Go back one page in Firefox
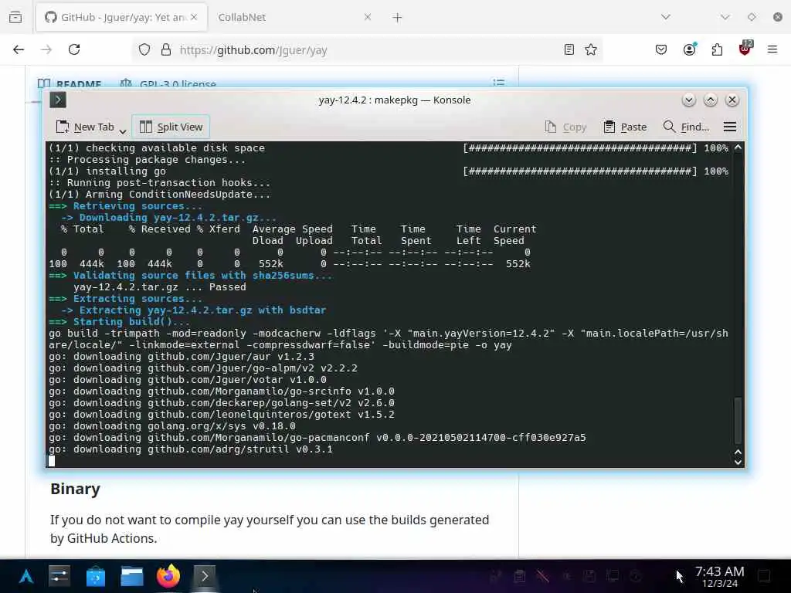This screenshot has height=593, width=791. (x=19, y=49)
